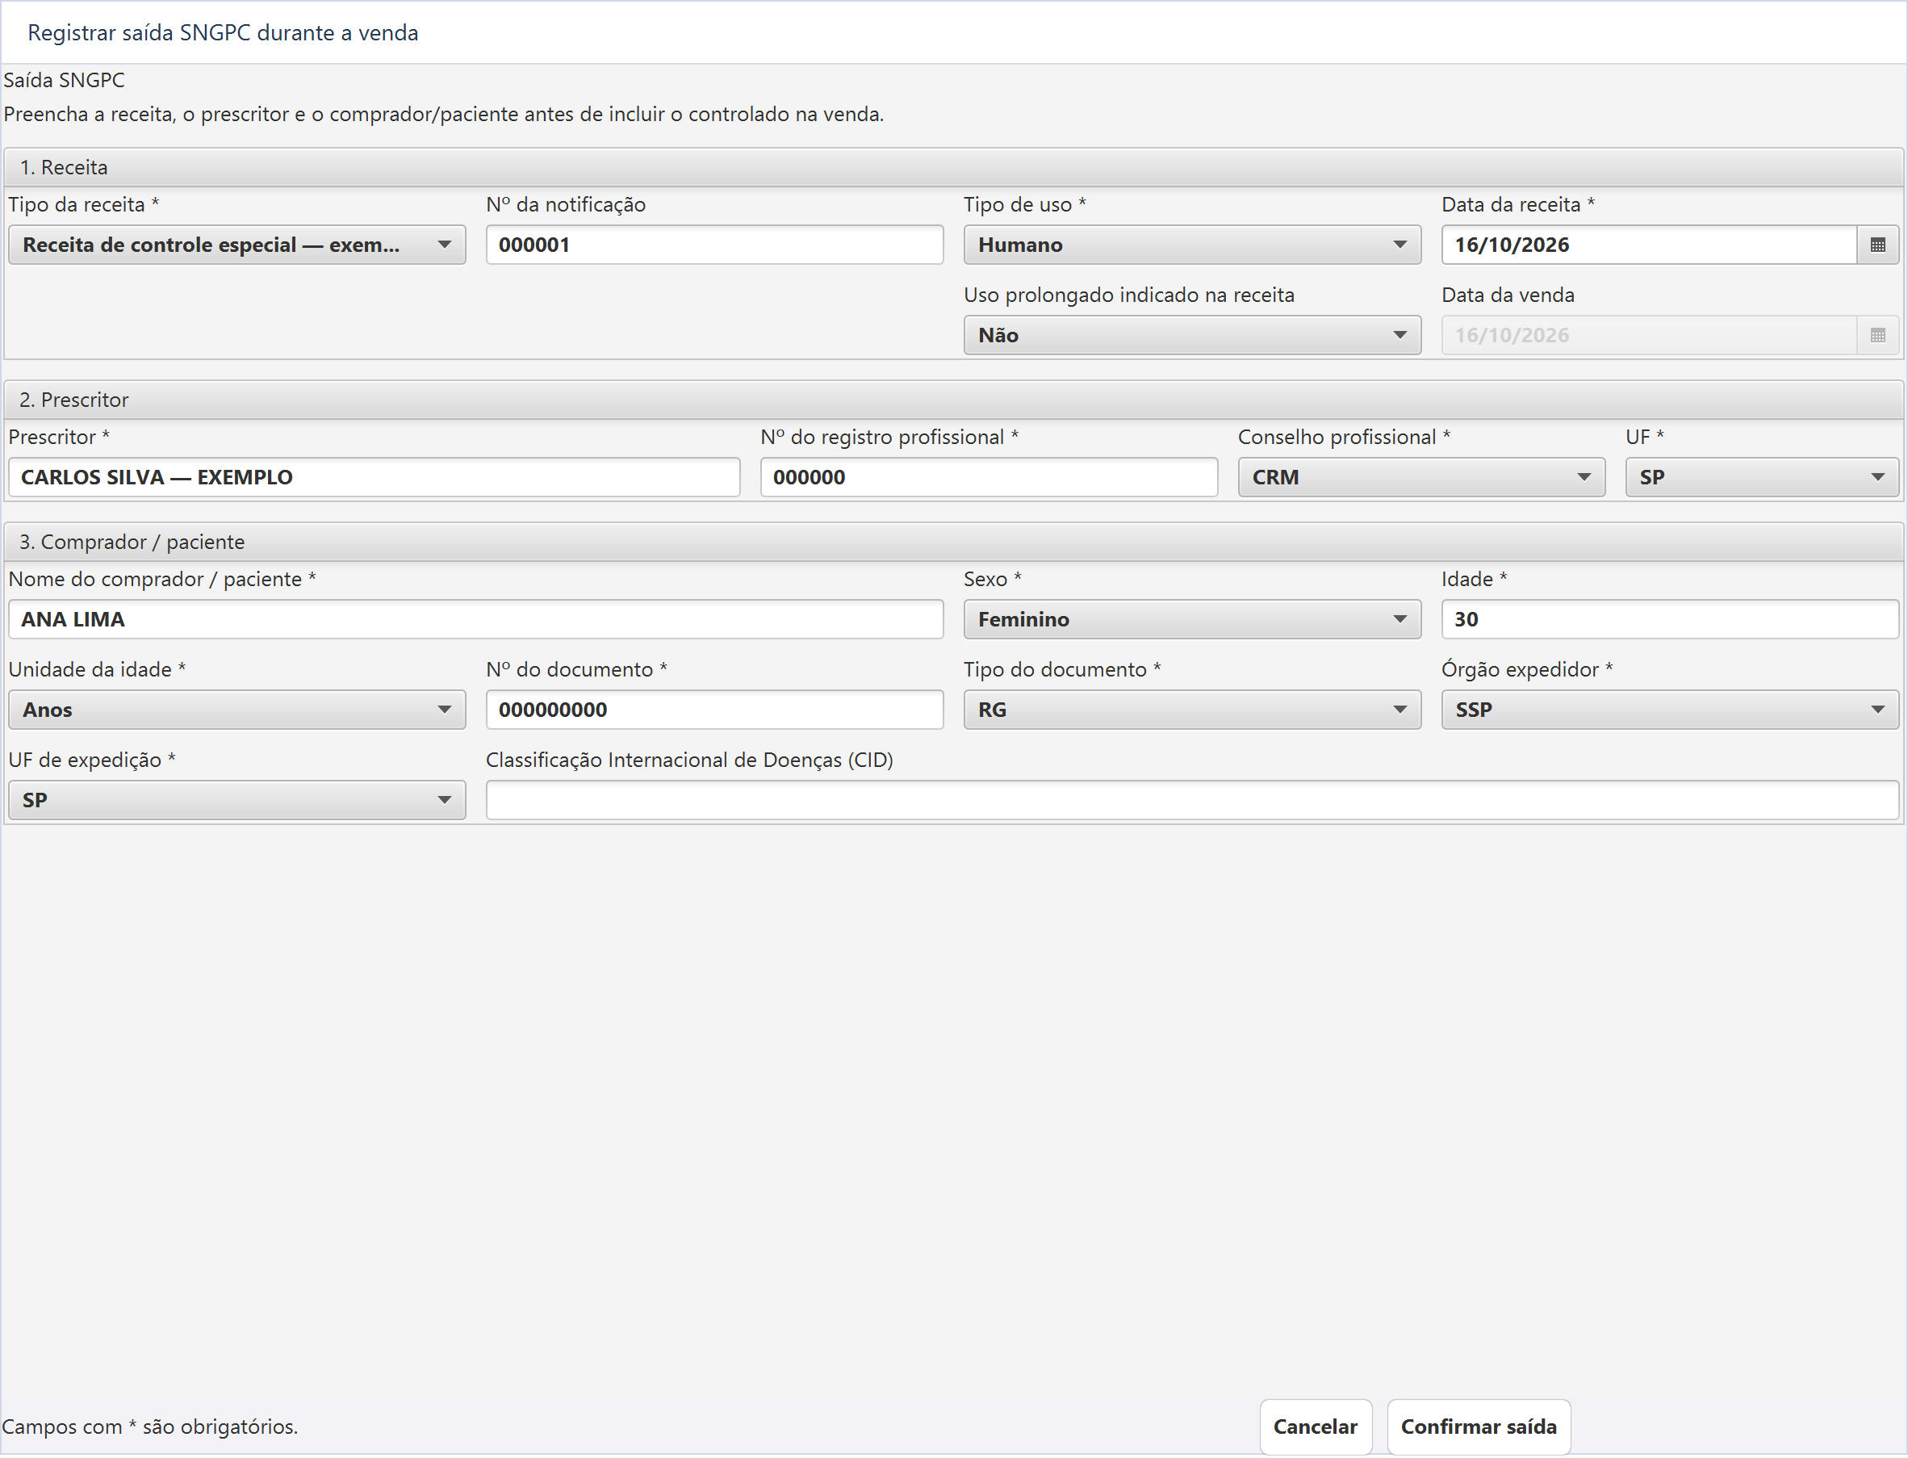The height and width of the screenshot is (1458, 1908).
Task: Focus the Nome do comprador / paciente field
Action: click(475, 620)
